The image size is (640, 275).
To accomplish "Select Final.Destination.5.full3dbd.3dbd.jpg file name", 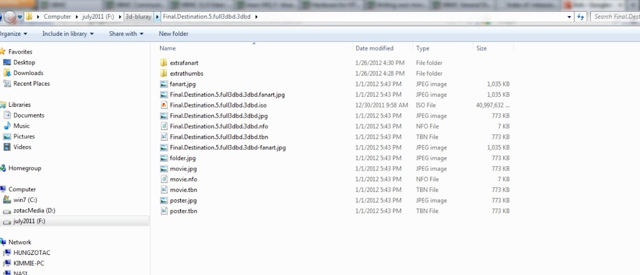I will click(x=219, y=116).
